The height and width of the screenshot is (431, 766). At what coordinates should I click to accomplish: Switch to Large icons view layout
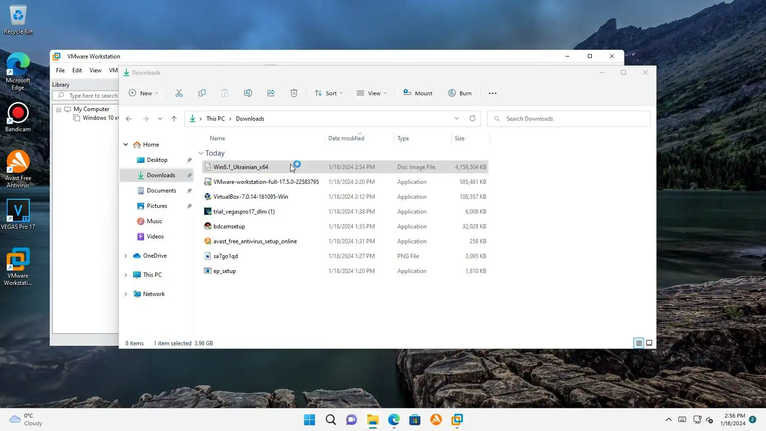click(x=649, y=343)
